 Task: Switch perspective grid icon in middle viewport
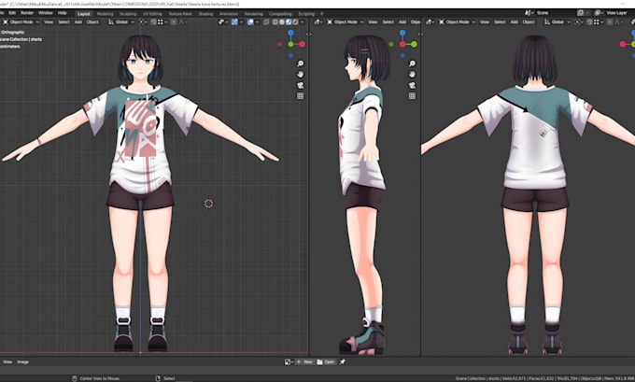412,96
